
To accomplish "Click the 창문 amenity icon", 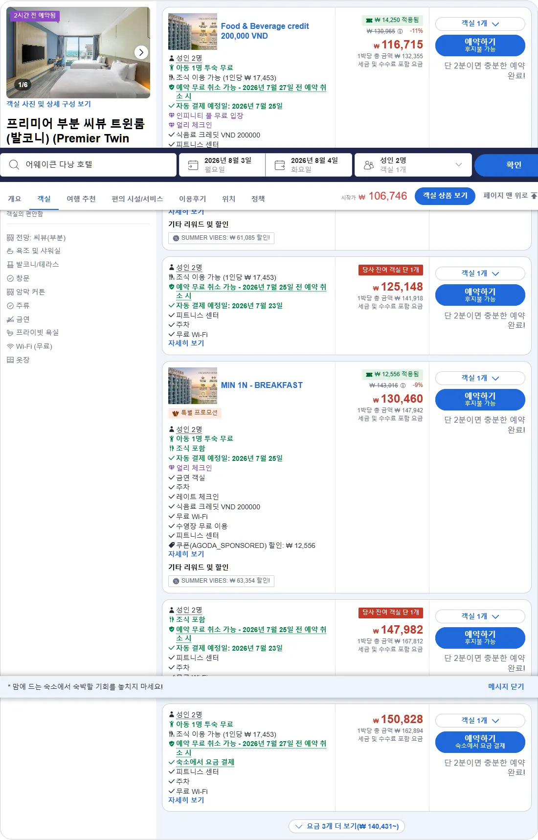I will (10, 278).
